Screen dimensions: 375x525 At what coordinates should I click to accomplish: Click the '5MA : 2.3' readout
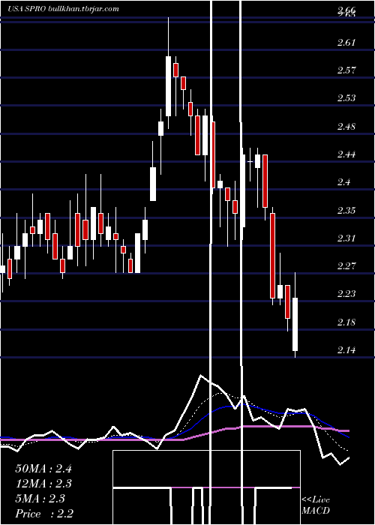click(40, 499)
